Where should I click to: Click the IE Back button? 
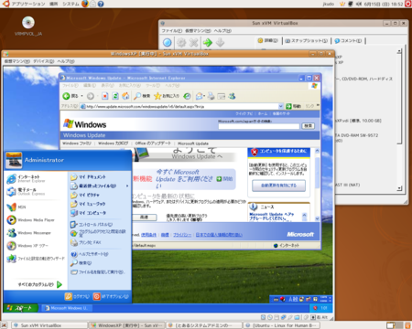tap(70, 96)
